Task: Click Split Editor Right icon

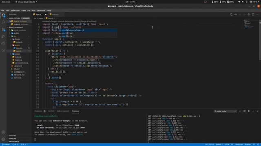Action: 253,15
